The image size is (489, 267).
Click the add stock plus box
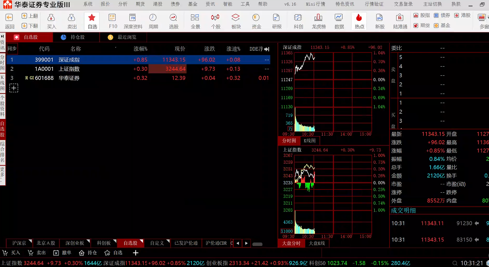pyautogui.click(x=14, y=88)
